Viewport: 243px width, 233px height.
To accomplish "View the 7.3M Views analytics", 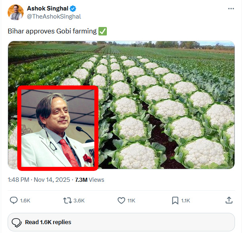I will coord(91,179).
